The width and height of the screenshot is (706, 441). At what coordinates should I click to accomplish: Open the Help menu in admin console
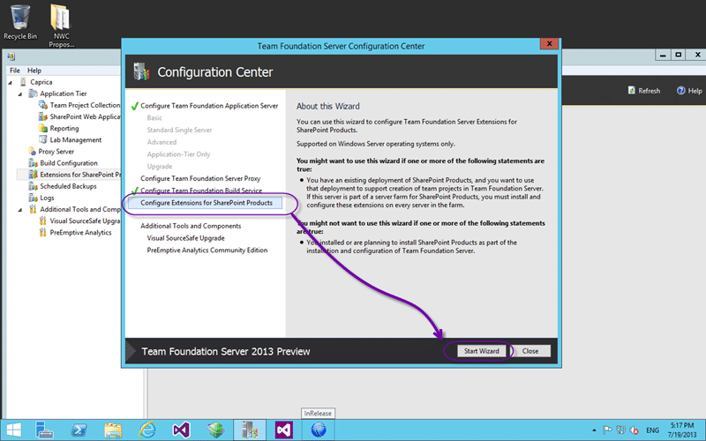pyautogui.click(x=34, y=71)
